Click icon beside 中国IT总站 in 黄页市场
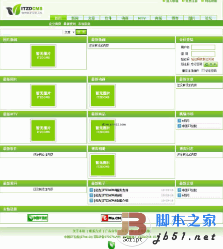 [x=179, y=126]
